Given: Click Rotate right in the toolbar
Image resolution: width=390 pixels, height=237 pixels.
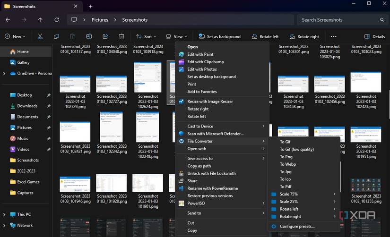Looking at the screenshot, I should click(304, 36).
